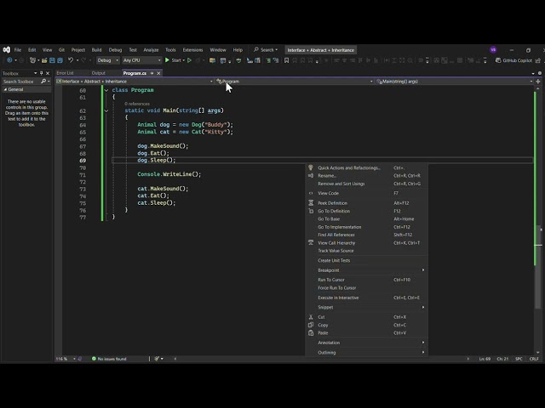Screen dimensions: 545x408
Task: Click the Ln: 69 status bar text
Action: tap(485, 359)
